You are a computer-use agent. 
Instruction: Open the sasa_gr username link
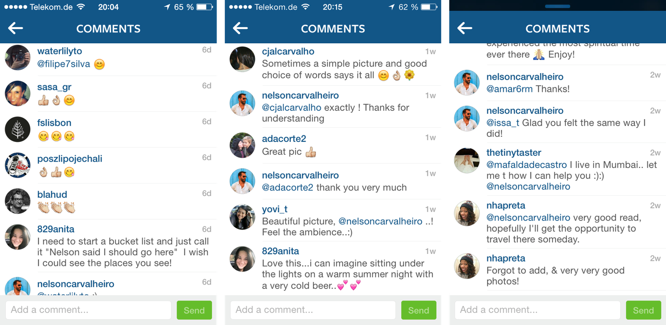click(x=54, y=87)
